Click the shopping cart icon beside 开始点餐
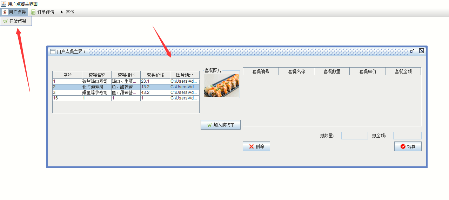 click(5, 21)
